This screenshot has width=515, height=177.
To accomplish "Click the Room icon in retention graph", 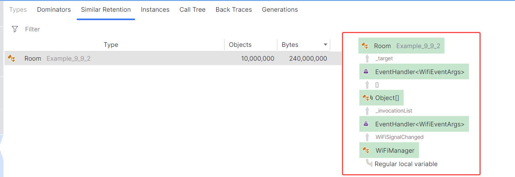I will click(365, 46).
